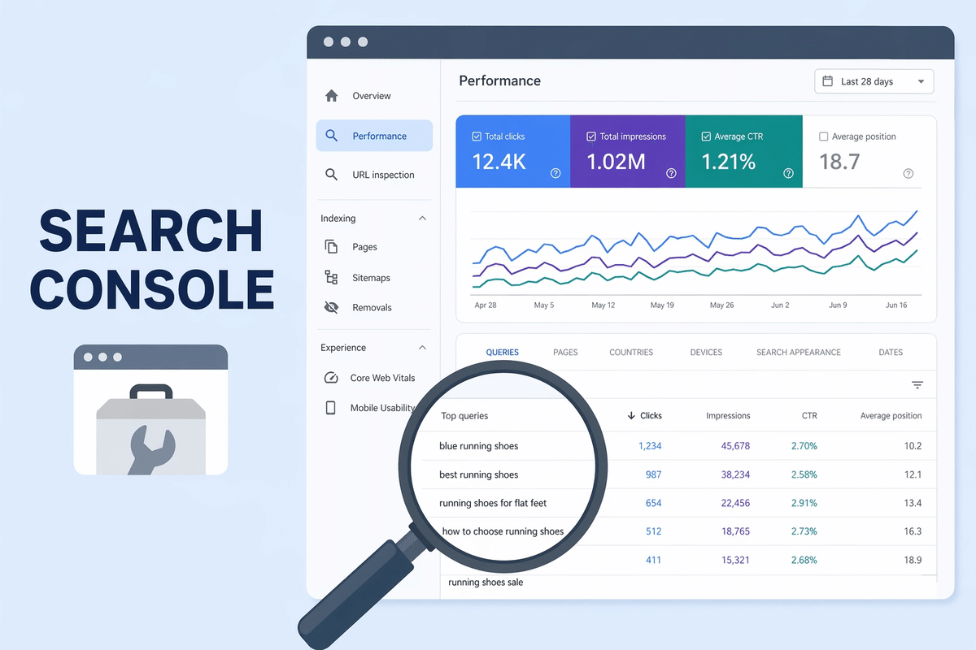Sort by the Average position column header
The height and width of the screenshot is (650, 976).
pyautogui.click(x=891, y=416)
